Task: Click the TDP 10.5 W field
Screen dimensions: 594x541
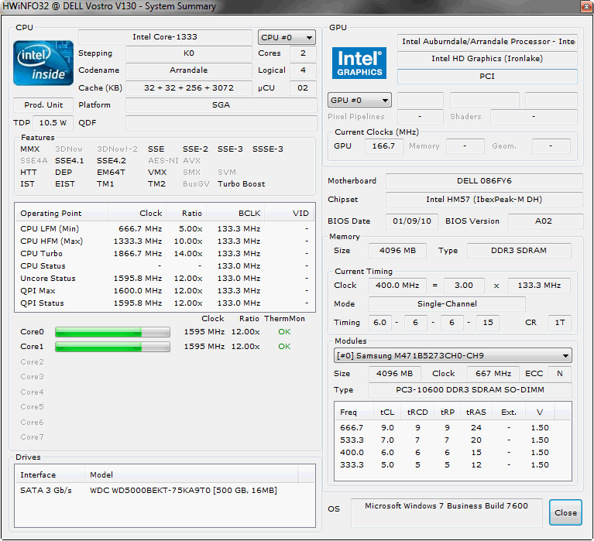Action: click(53, 123)
